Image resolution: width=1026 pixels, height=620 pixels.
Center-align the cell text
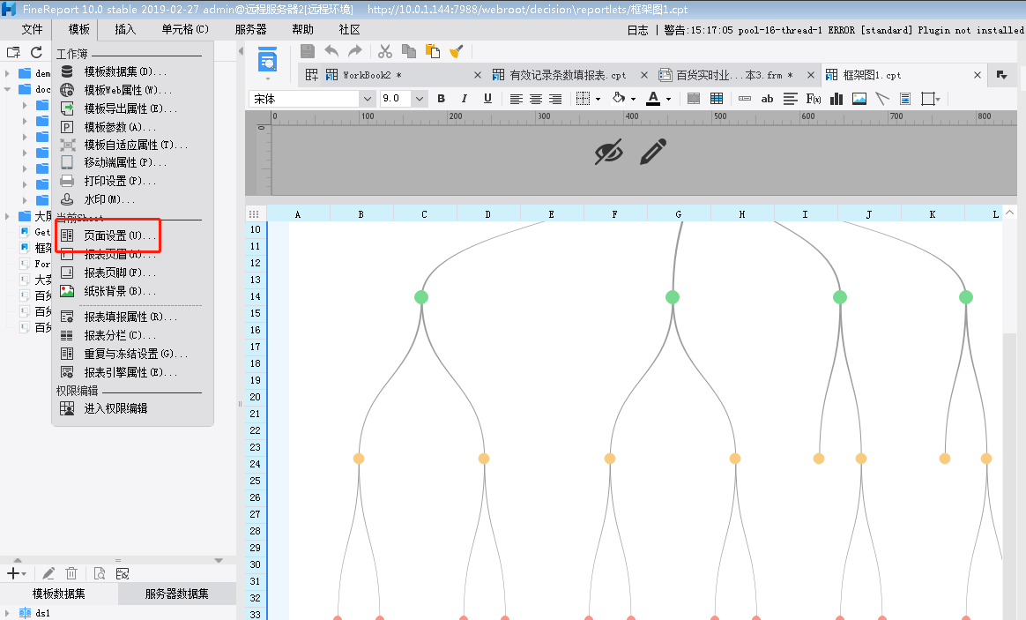pos(536,99)
